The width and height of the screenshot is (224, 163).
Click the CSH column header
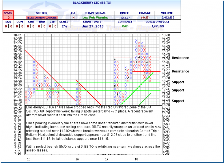(x=53, y=22)
